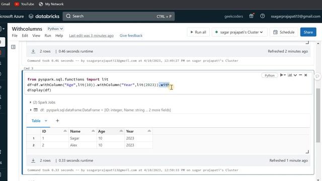The image size is (322, 181).
Task: Download the lower table results
Action: click(x=33, y=160)
